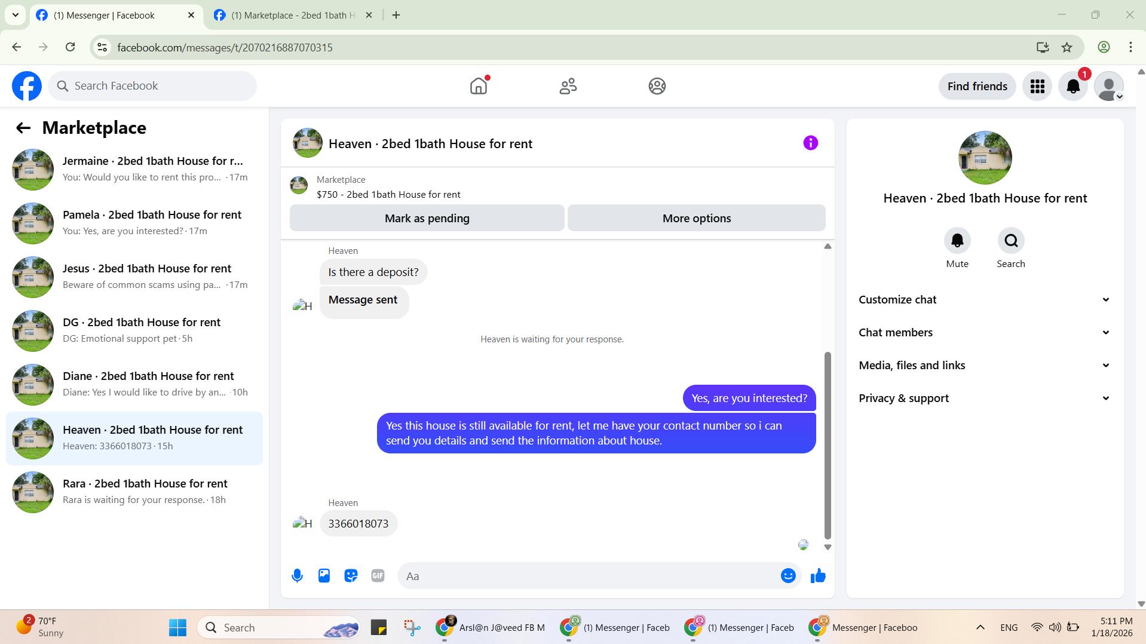Choose a sticker icon
This screenshot has width=1146, height=644.
tap(351, 576)
